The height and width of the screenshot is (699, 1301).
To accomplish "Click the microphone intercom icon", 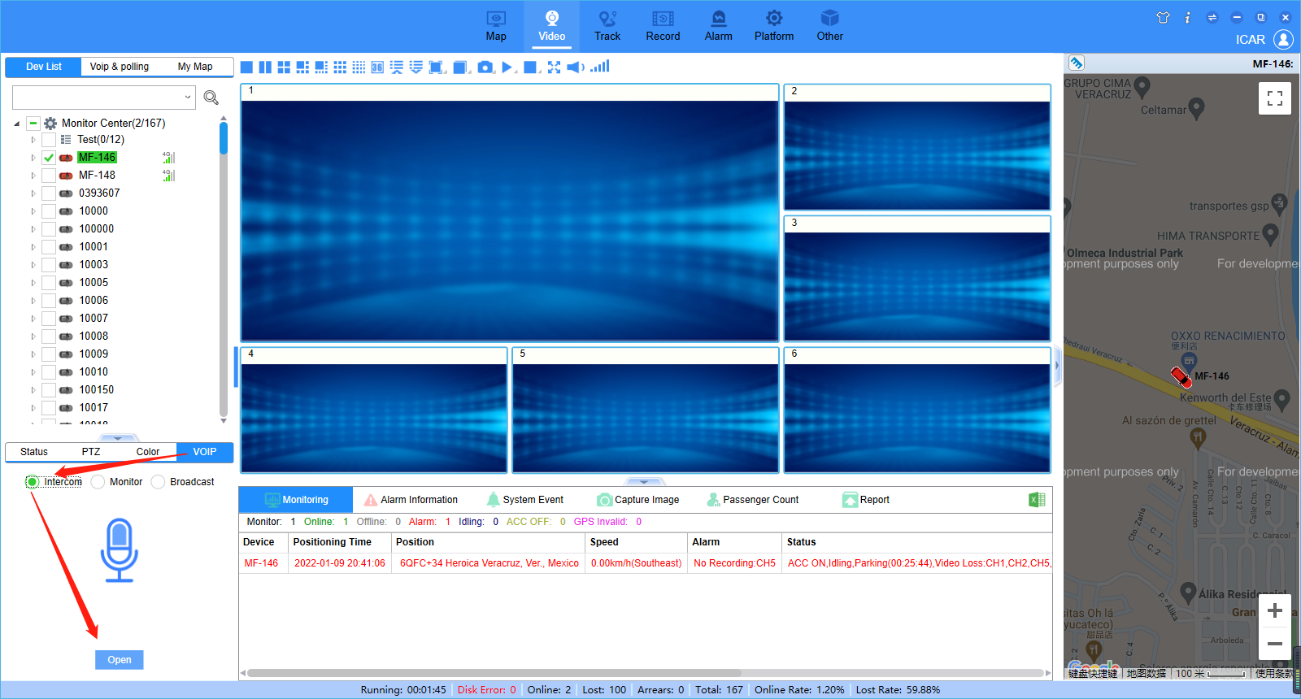I will [120, 550].
